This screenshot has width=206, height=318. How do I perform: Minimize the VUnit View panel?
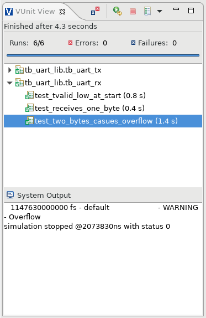pos(176,9)
